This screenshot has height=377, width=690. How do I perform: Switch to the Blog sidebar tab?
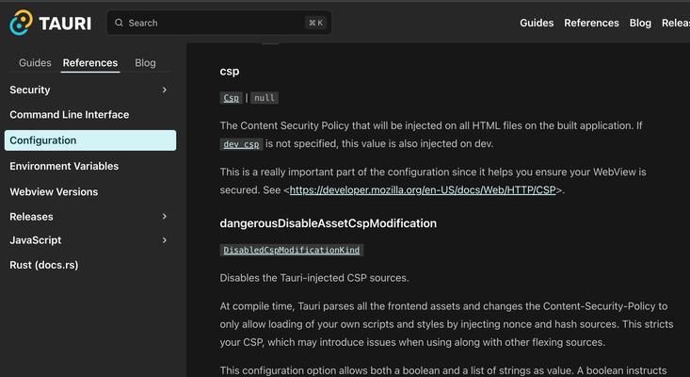145,63
